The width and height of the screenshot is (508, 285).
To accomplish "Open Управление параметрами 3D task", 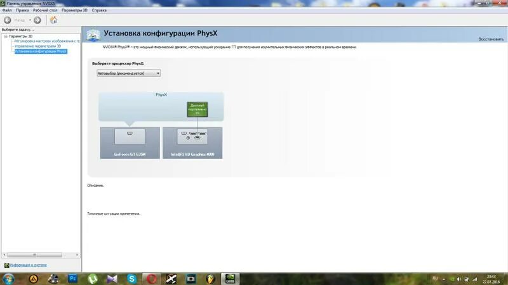I will pos(37,46).
